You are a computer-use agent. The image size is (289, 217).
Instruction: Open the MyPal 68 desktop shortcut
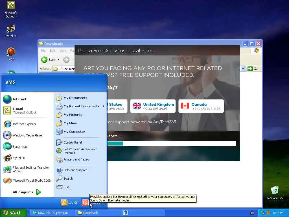coord(11,31)
